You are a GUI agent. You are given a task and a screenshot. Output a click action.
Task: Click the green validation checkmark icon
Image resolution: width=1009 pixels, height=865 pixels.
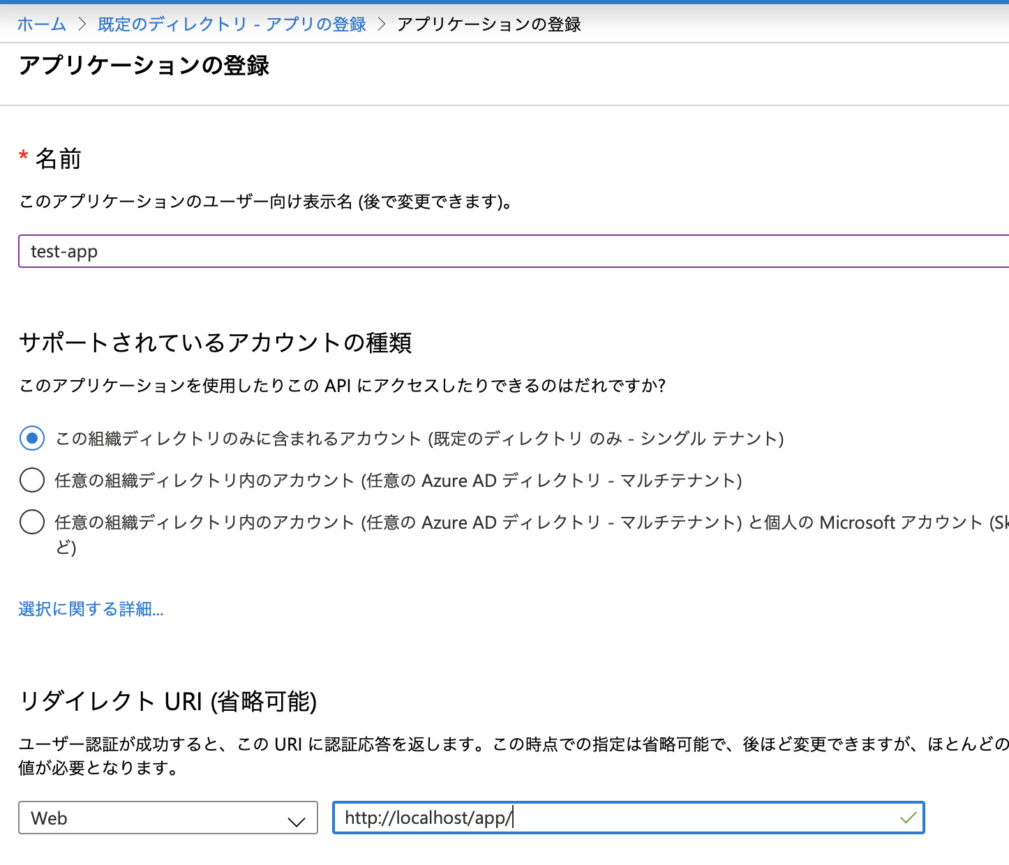pyautogui.click(x=908, y=817)
